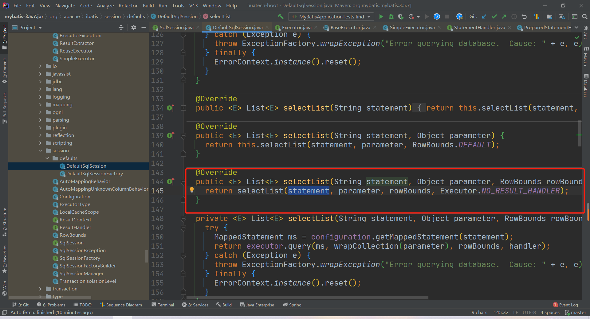Switch to the StatementHandler.java tab
590x319 pixels.
click(x=479, y=27)
